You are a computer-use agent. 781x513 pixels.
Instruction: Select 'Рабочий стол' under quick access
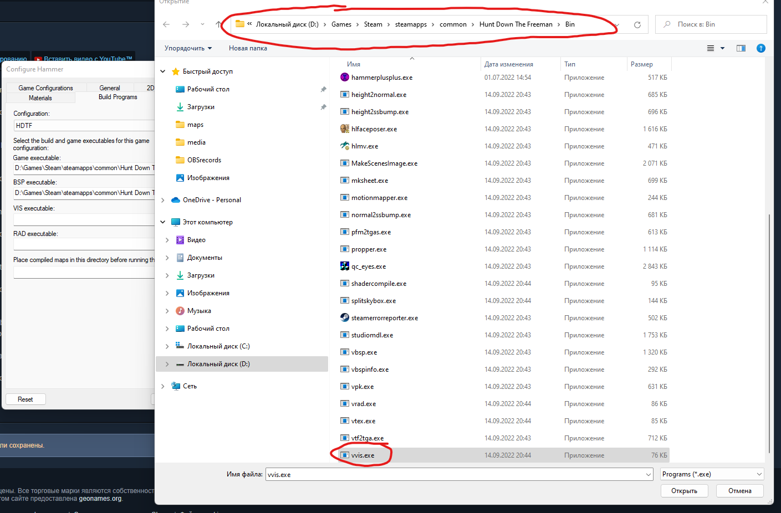click(x=208, y=89)
